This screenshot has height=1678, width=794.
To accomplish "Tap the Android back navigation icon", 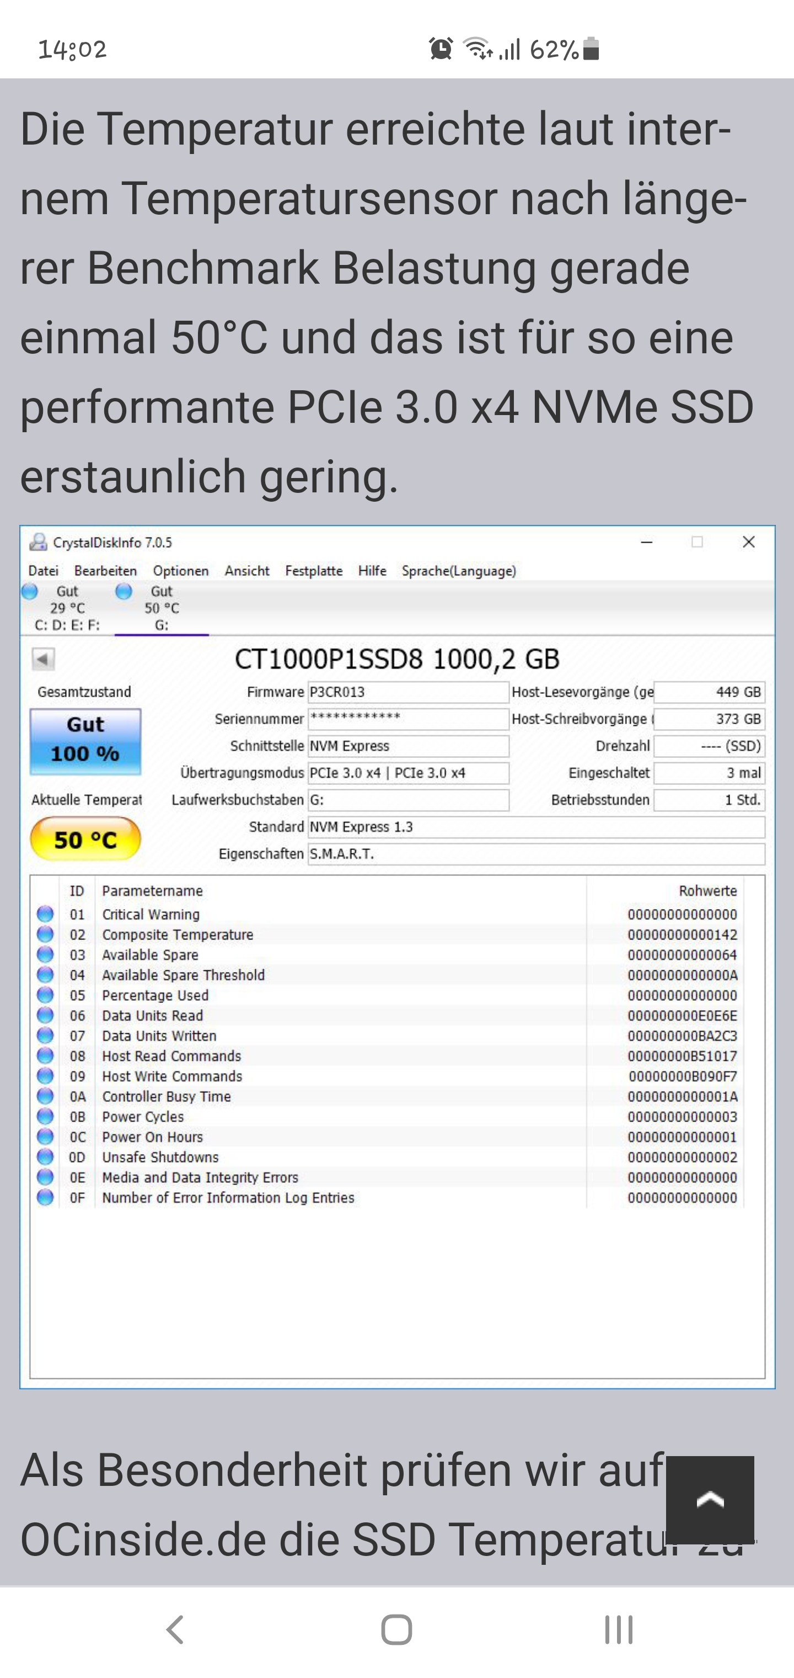I will pyautogui.click(x=174, y=1630).
